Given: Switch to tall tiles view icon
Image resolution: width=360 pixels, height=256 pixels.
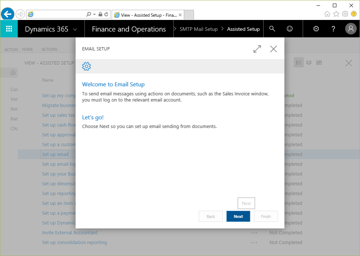Looking at the screenshot, I should point(309,62).
